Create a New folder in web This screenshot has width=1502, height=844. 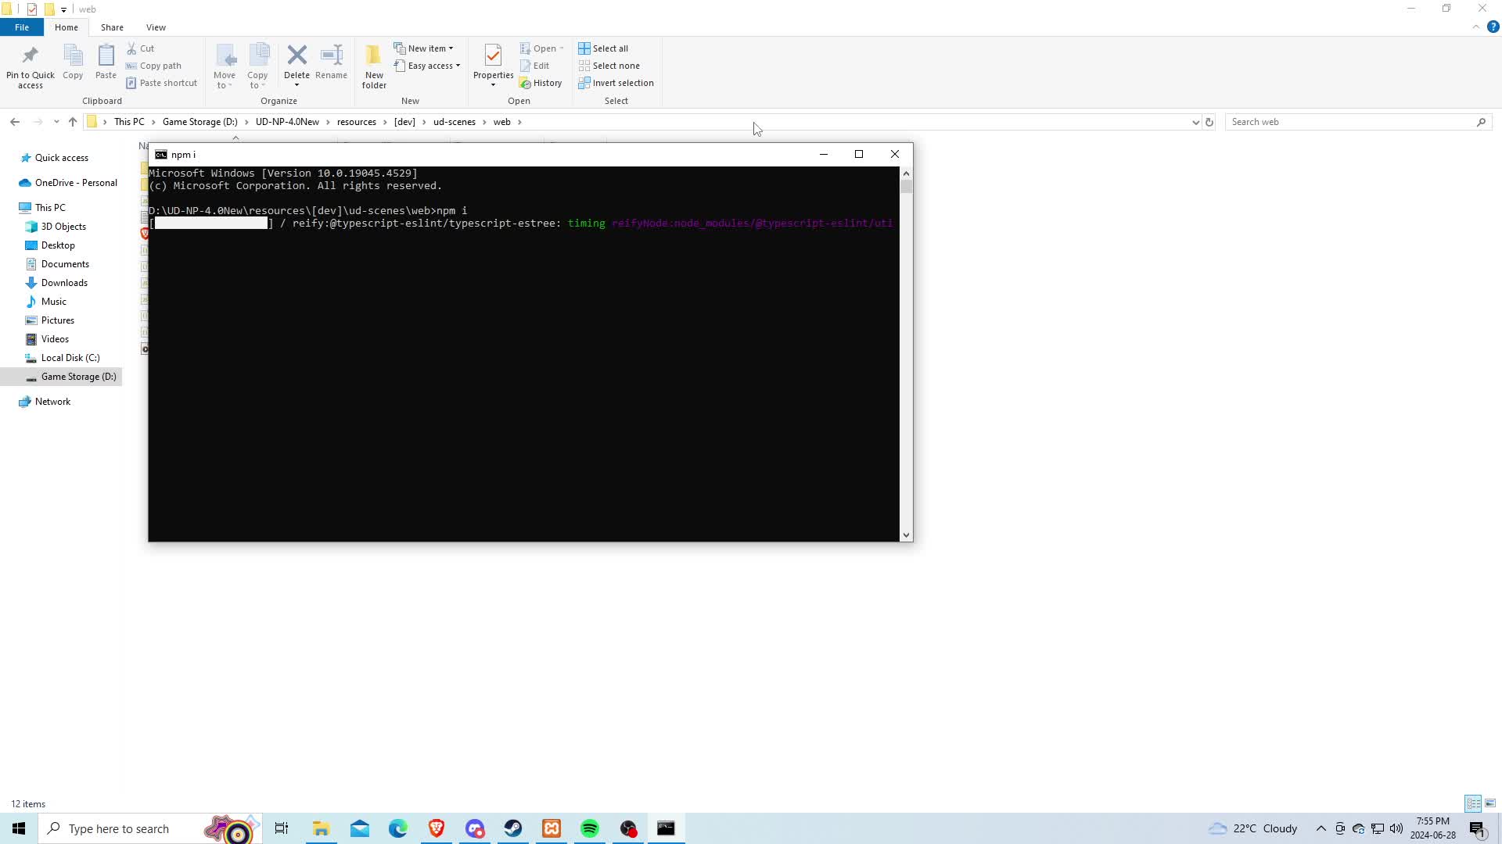[373, 66]
